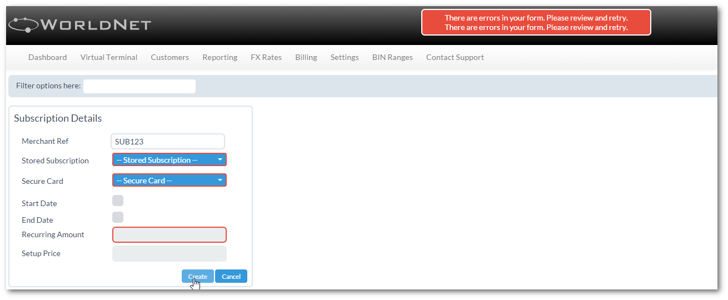Open Settings in the navigation bar
Image resolution: width=728 pixels, height=300 pixels.
(345, 57)
